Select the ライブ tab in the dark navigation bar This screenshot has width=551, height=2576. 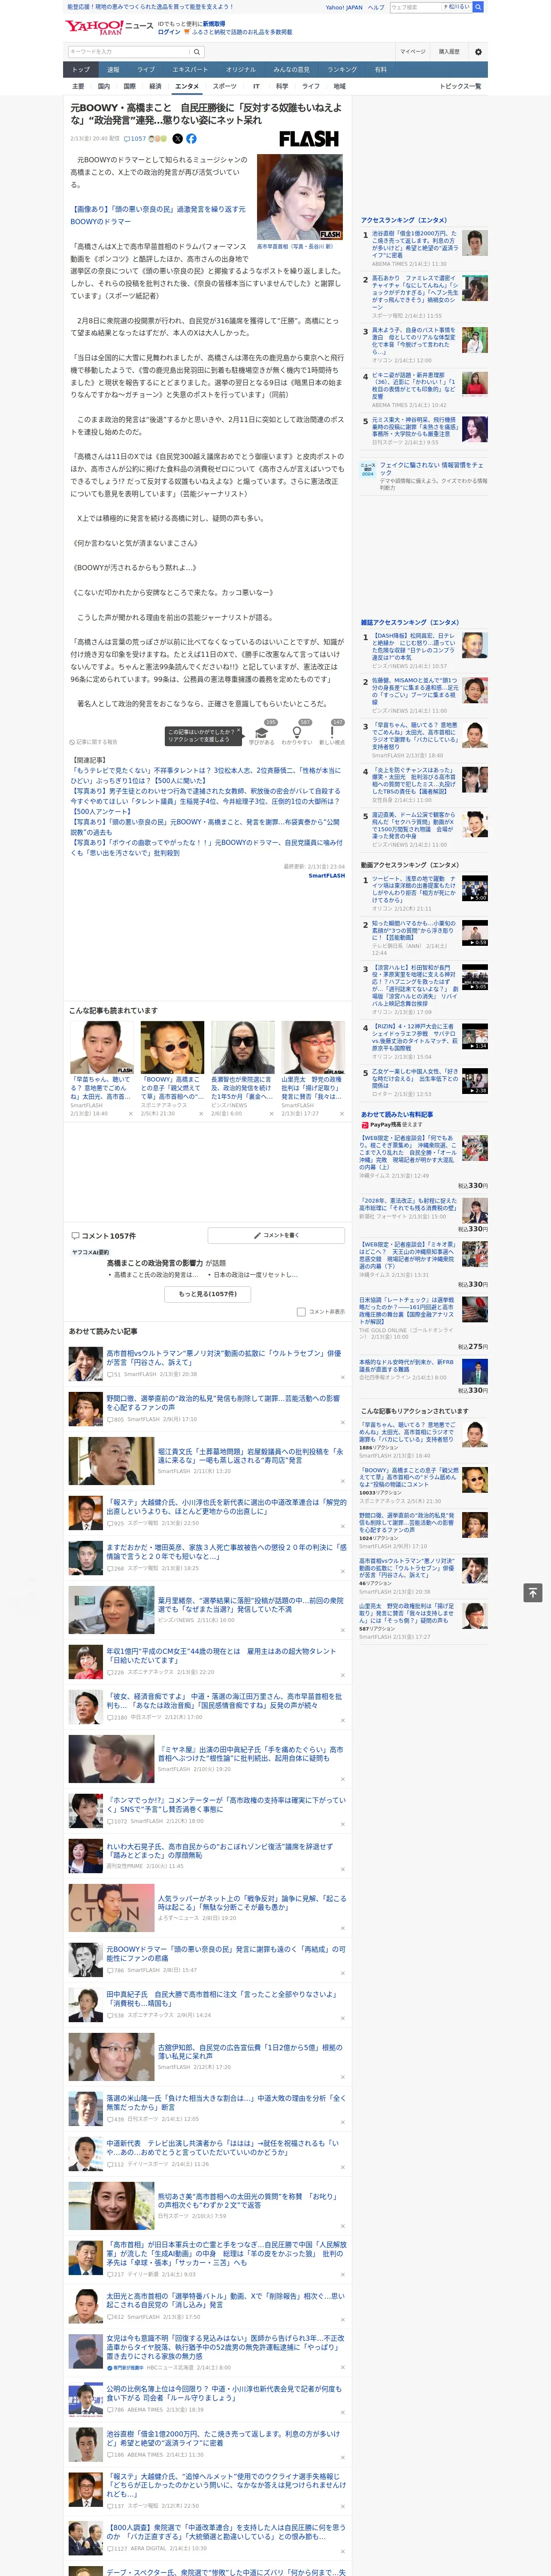pyautogui.click(x=146, y=70)
